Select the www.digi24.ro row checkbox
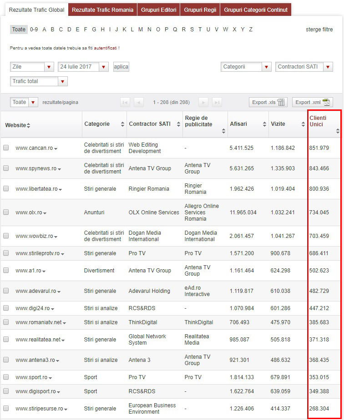The image size is (344, 420). (6, 308)
